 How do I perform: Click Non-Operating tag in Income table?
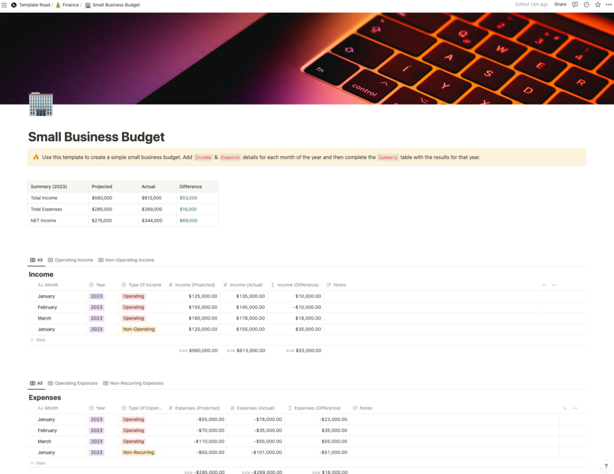[x=139, y=329]
